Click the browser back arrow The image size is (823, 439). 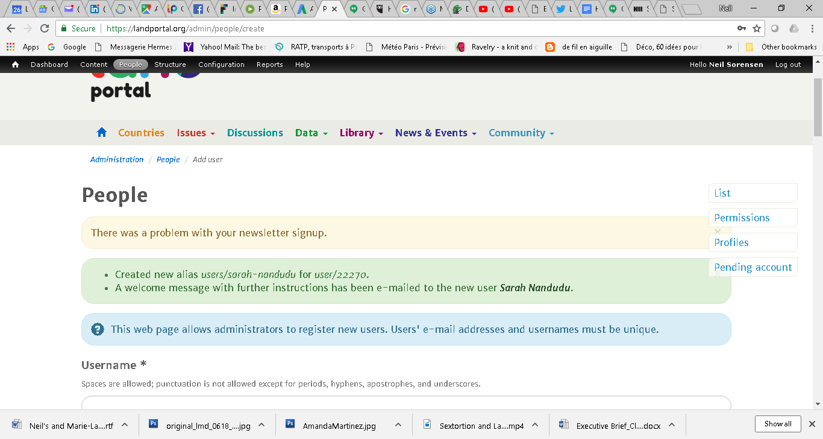pyautogui.click(x=10, y=28)
